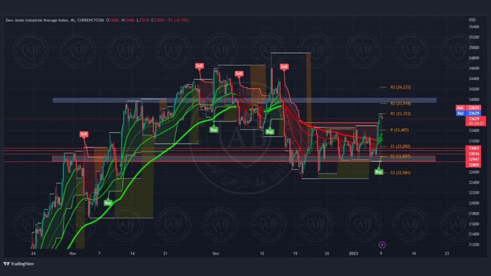Click the 23 date axis label

click(x=447, y=253)
